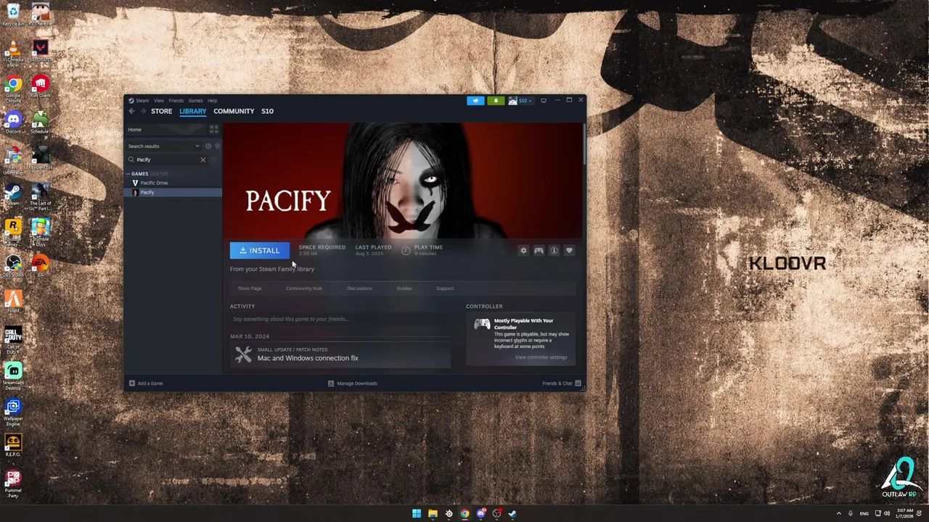The width and height of the screenshot is (929, 522).
Task: Open advanced filter options beside search box
Action: click(215, 159)
